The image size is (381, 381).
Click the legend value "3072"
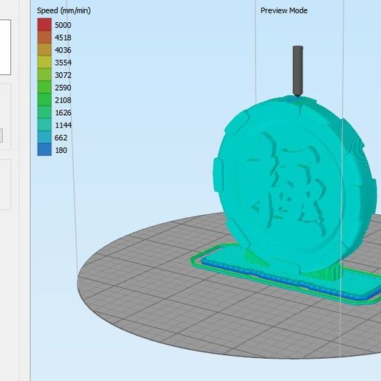pos(63,75)
